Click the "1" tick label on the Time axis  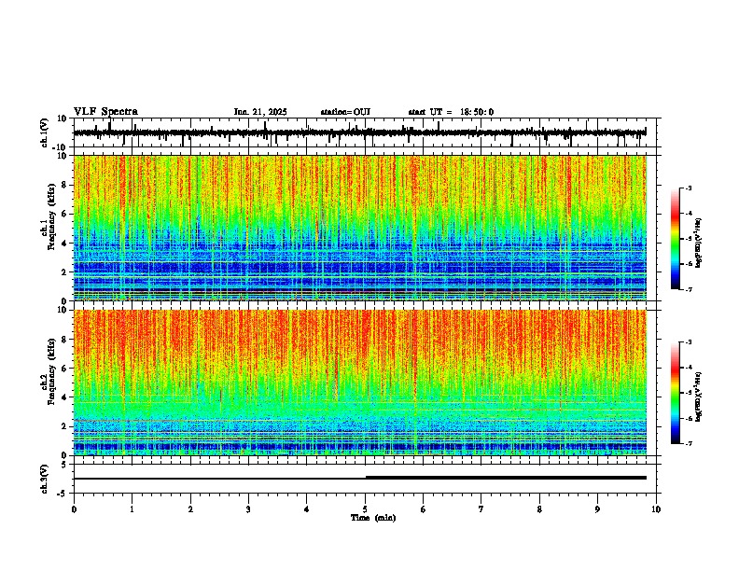132,509
